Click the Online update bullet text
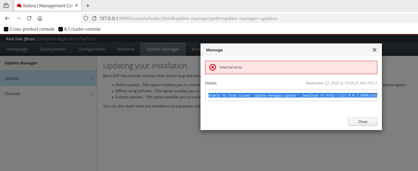This screenshot has width=418, height=171. point(158,85)
